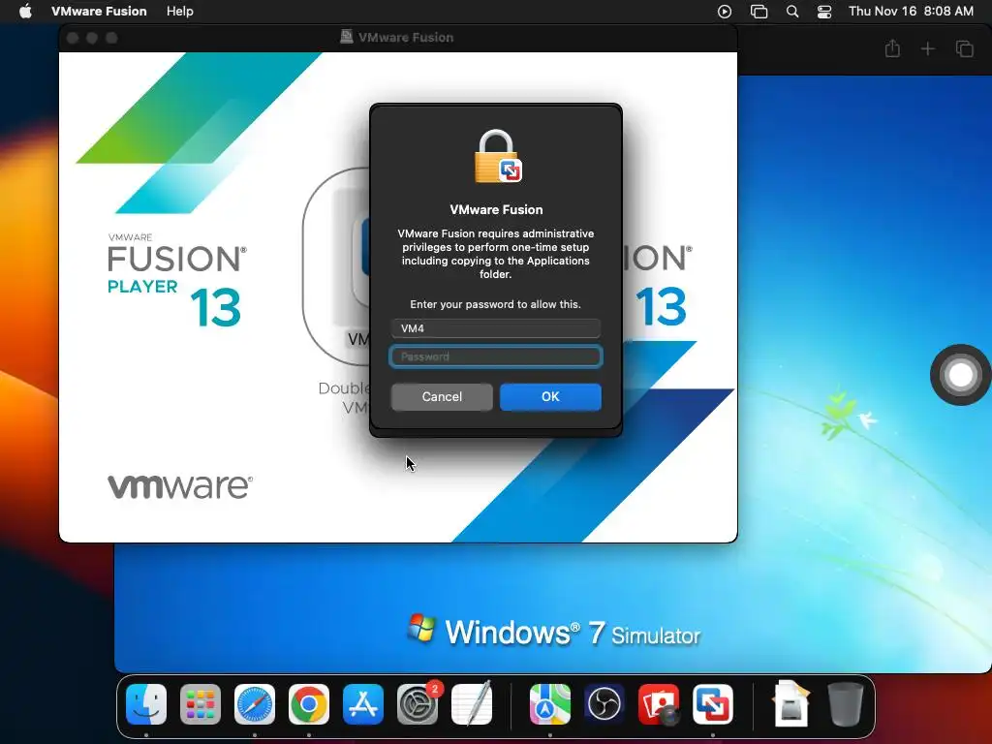Viewport: 992px width, 744px height.
Task: Open Finder from the Dock
Action: pos(146,703)
